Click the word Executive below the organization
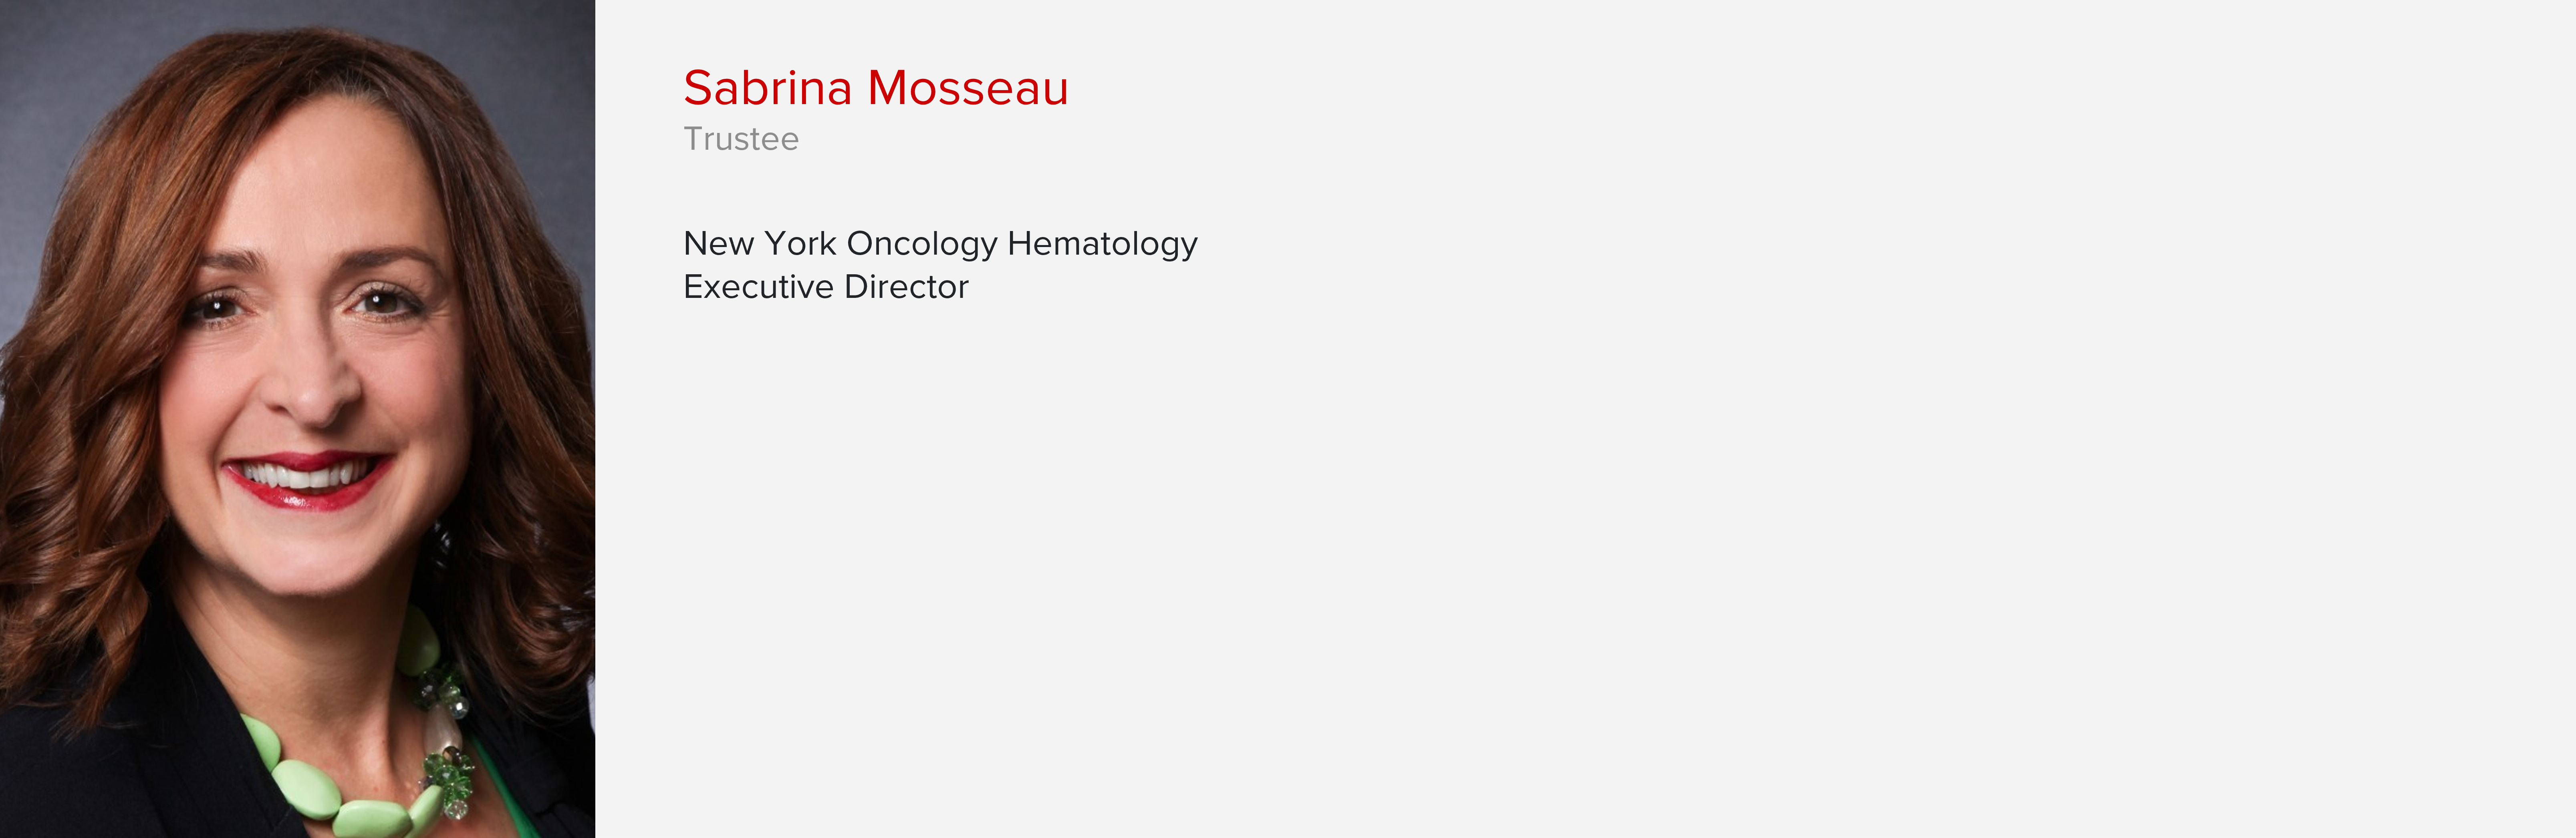The image size is (2576, 838). point(758,287)
